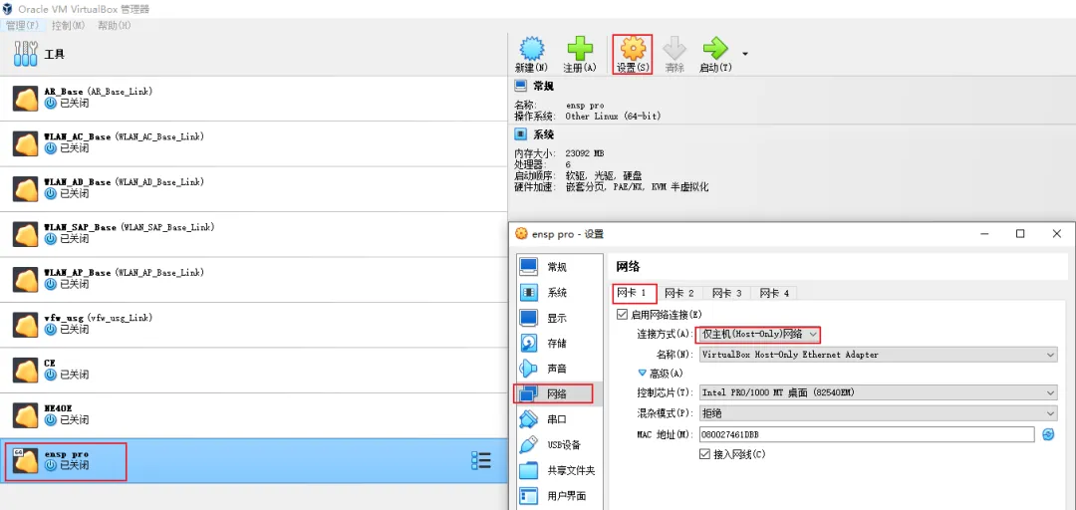Select 显示 in settings sidebar
Viewport: 1076px width, 510px height.
tap(558, 318)
